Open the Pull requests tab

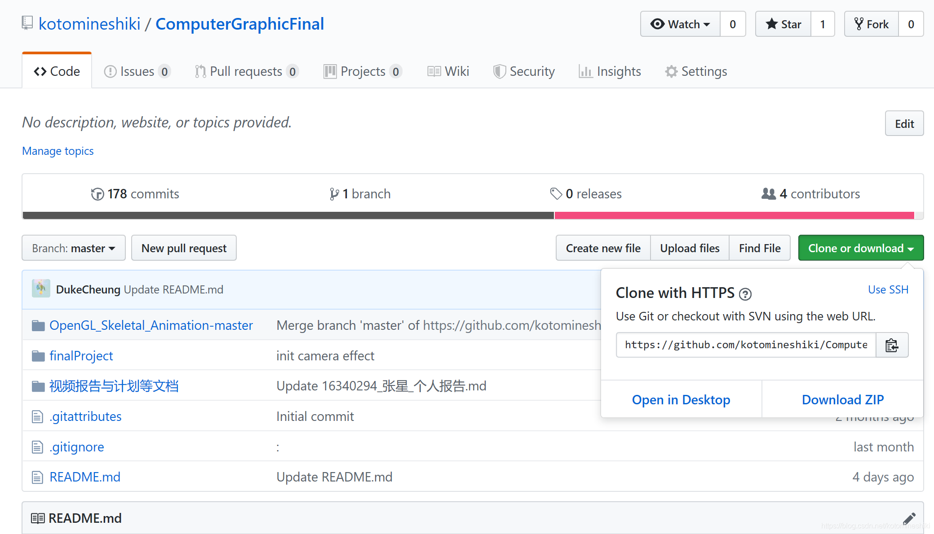(x=247, y=71)
